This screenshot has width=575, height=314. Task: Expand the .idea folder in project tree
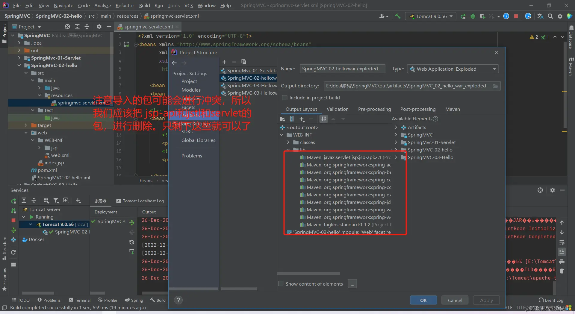coord(19,43)
